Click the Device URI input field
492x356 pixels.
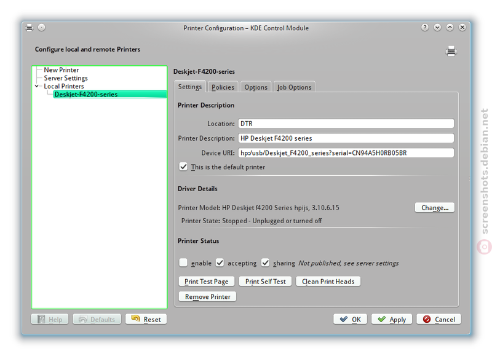tap(346, 153)
